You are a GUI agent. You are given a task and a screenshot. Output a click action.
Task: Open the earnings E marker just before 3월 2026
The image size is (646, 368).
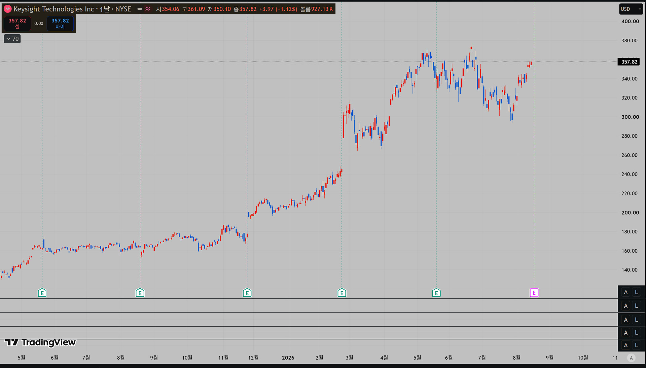342,293
